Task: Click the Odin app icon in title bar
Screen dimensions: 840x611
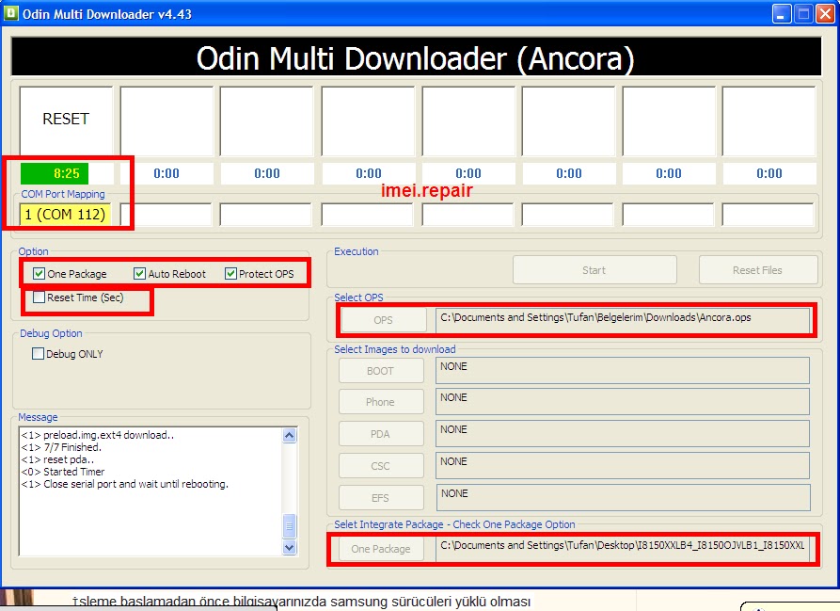Action: pyautogui.click(x=10, y=13)
